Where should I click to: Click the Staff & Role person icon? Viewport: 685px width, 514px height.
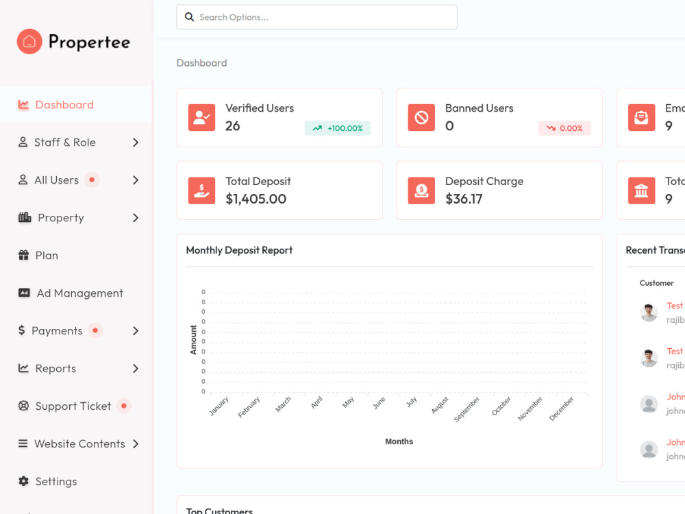tap(23, 142)
